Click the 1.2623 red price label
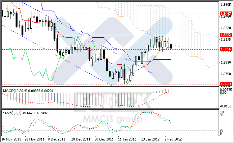The width and height of the screenshot is (234, 143). point(226,84)
